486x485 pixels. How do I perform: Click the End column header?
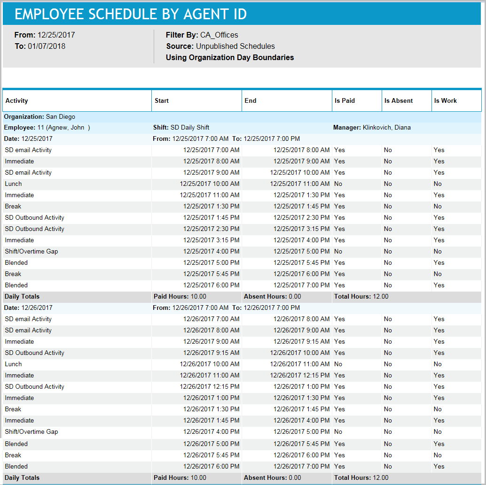249,100
